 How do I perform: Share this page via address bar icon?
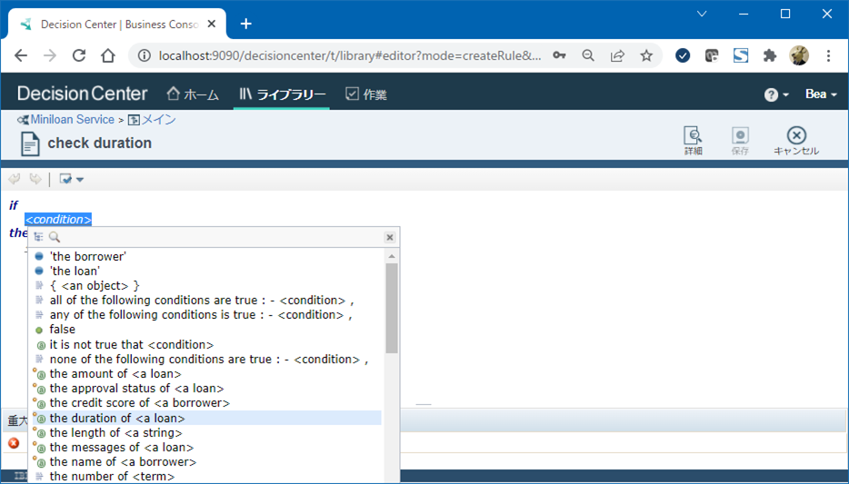click(617, 55)
